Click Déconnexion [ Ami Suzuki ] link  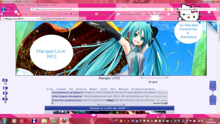click(143, 89)
